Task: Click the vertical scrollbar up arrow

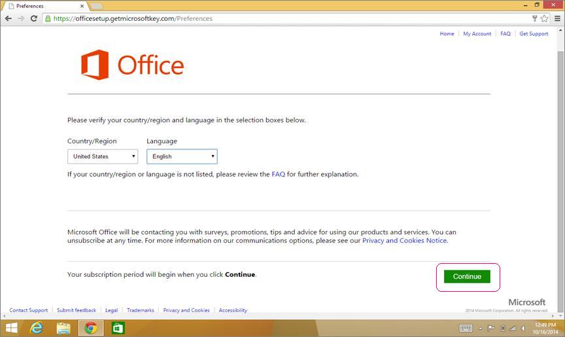Action: (560, 31)
